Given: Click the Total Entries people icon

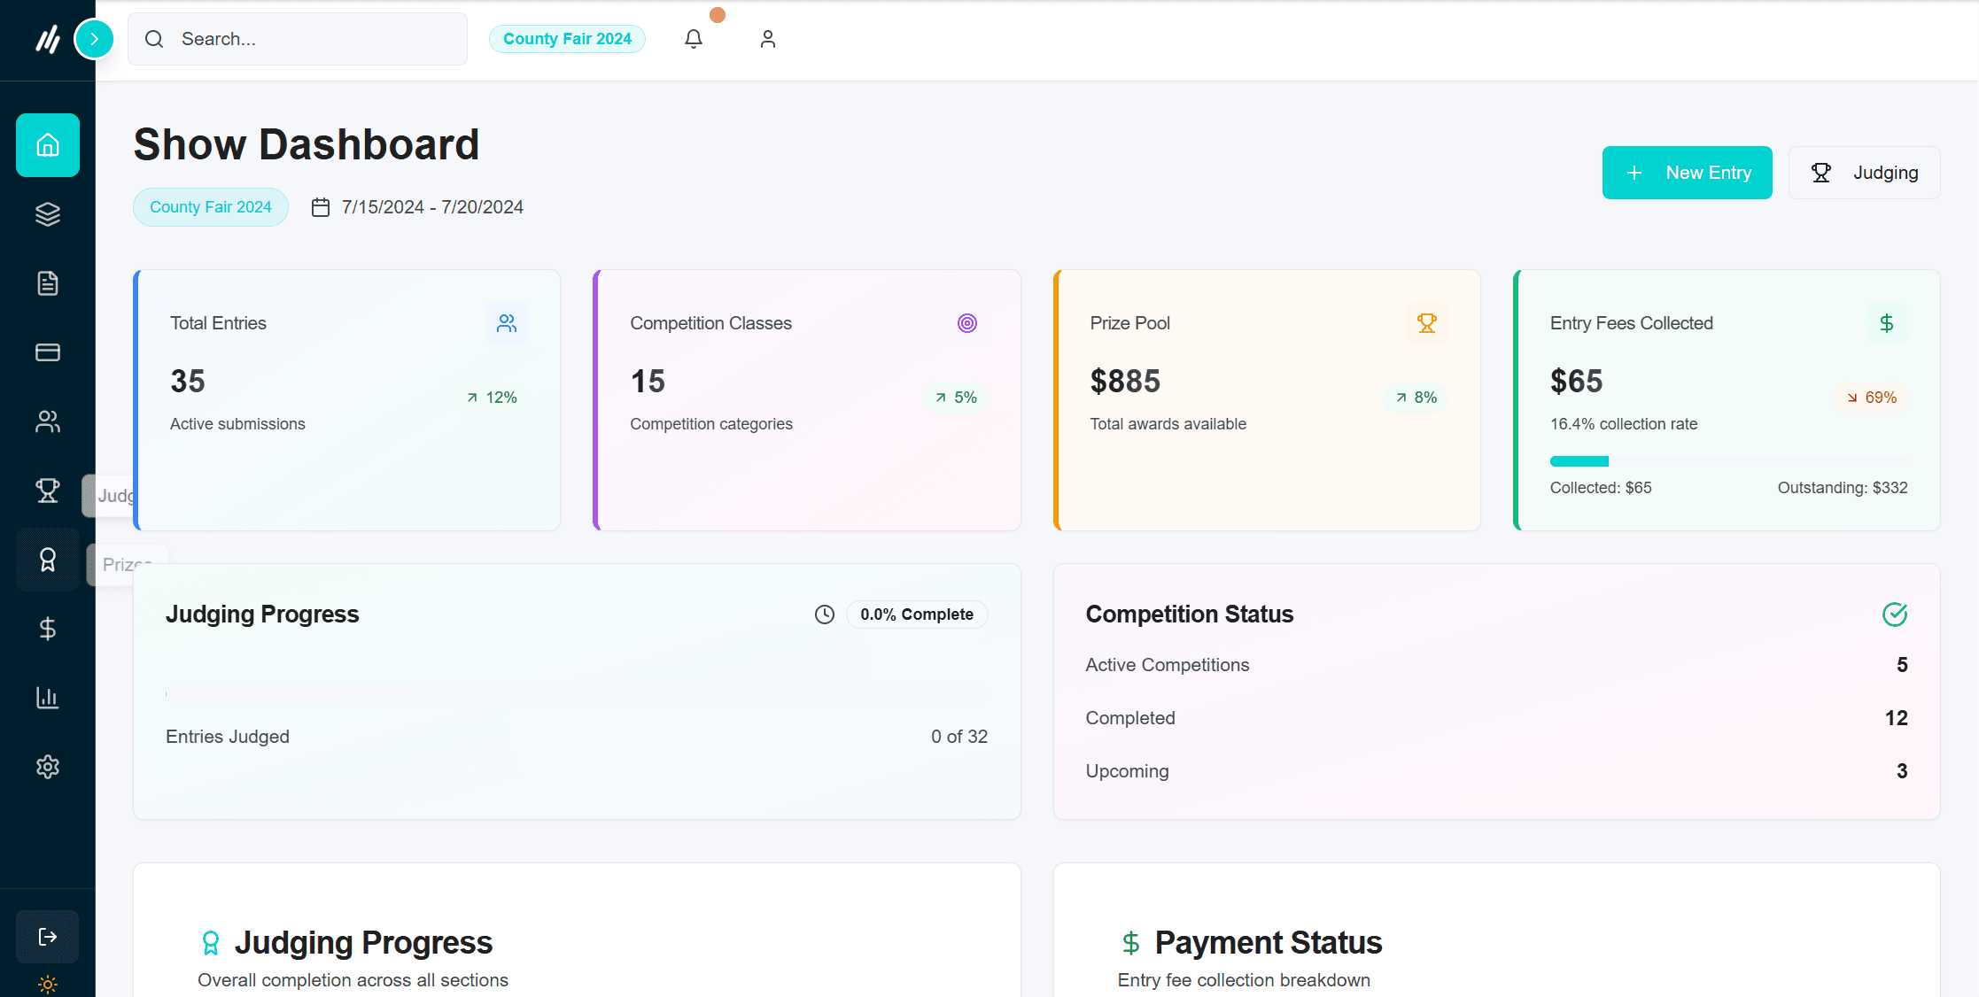Looking at the screenshot, I should click(x=507, y=323).
